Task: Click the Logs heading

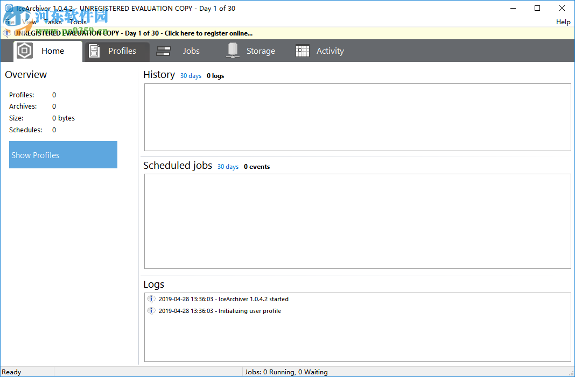Action: point(153,284)
